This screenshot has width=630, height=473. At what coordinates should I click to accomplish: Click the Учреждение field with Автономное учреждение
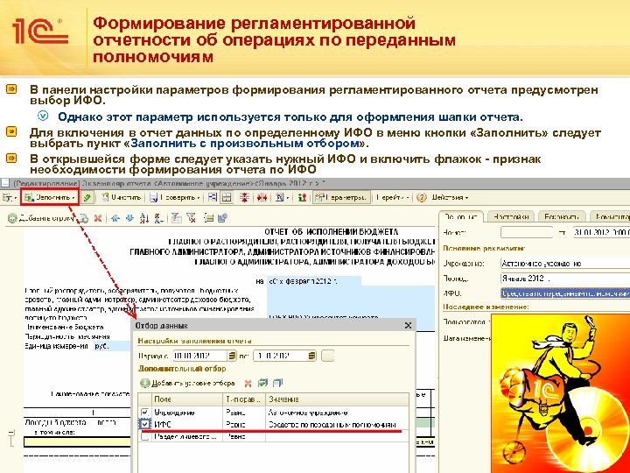click(x=565, y=264)
